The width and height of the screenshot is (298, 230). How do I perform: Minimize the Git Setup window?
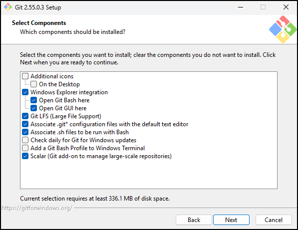pos(241,7)
